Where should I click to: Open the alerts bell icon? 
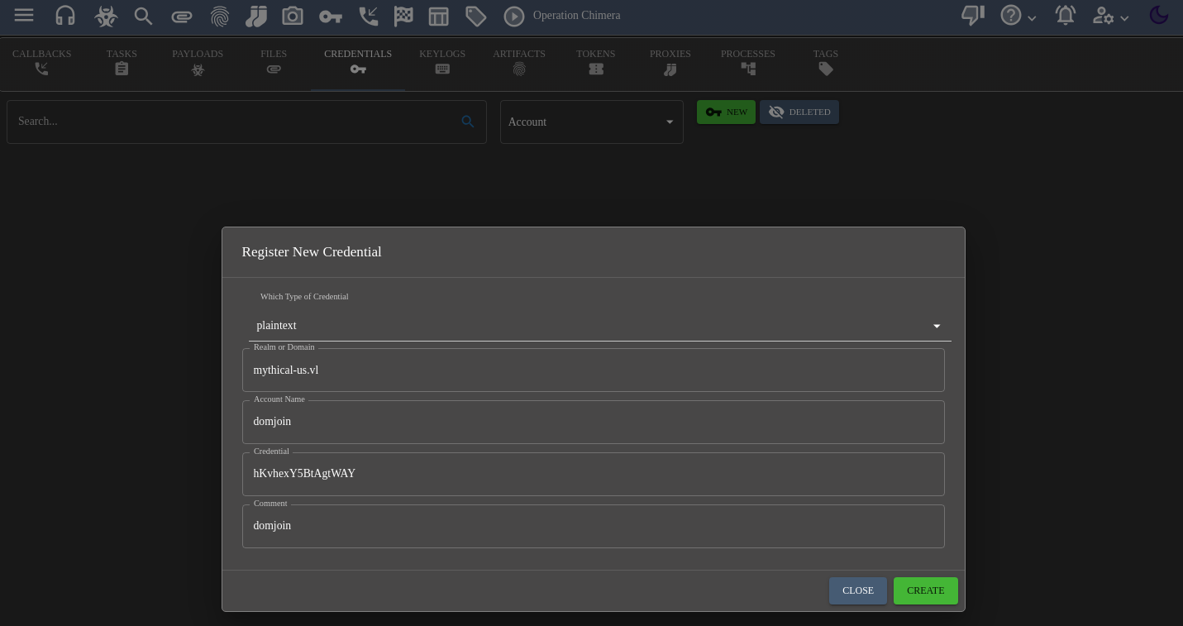[1066, 15]
